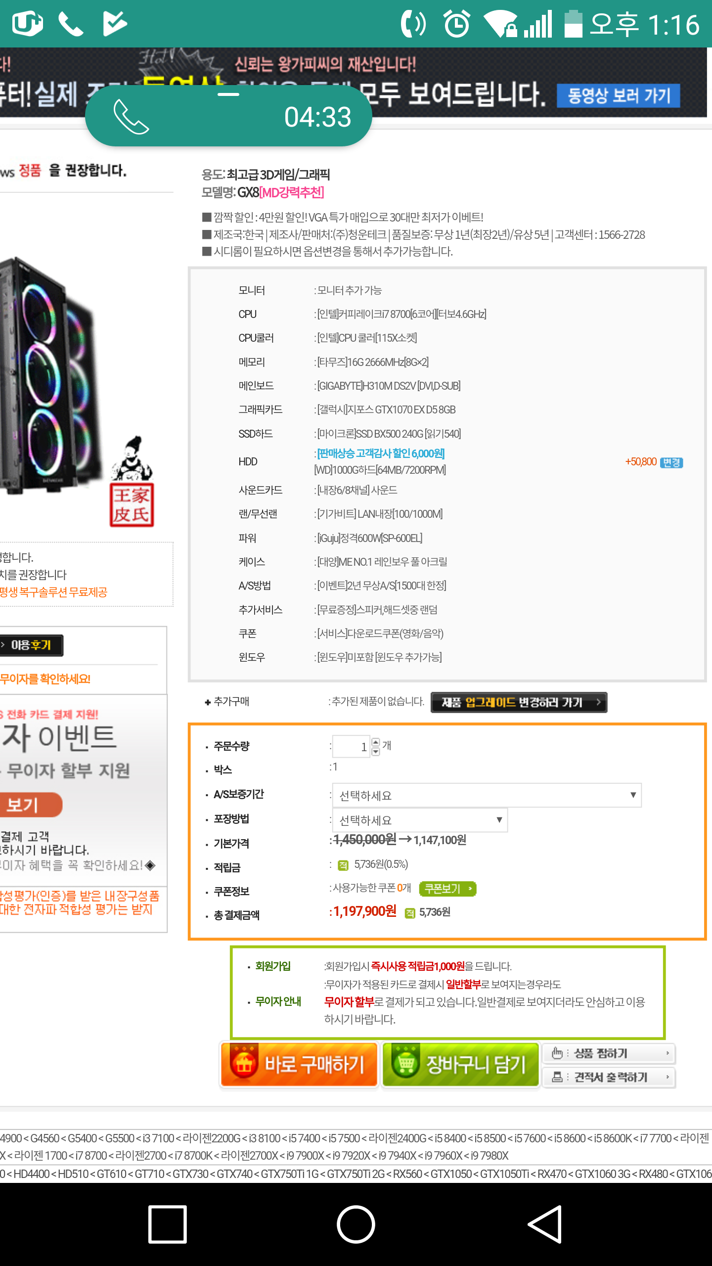
Task: Click the rainbow PC case product image
Action: click(49, 376)
